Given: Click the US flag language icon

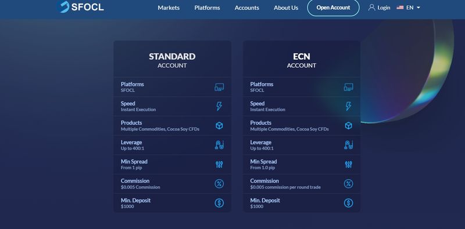Looking at the screenshot, I should (x=400, y=8).
